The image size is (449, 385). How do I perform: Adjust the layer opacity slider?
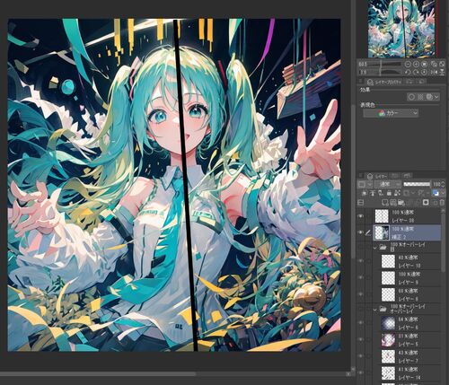[417, 184]
